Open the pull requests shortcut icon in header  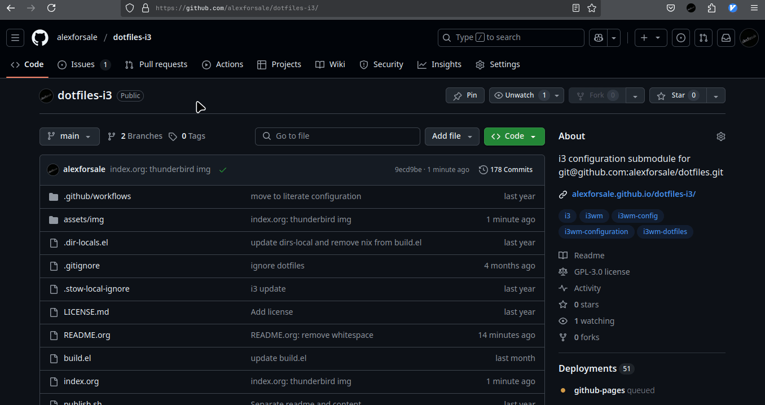pyautogui.click(x=704, y=38)
